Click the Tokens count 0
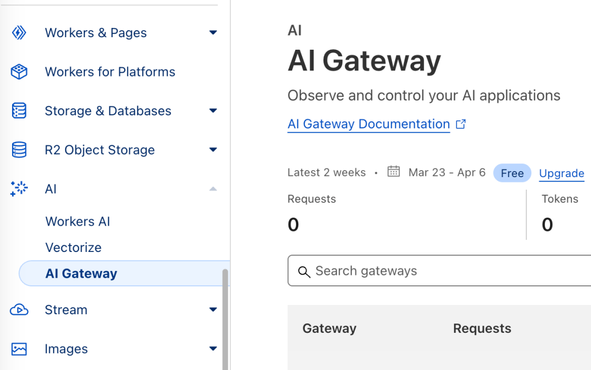591x370 pixels. (547, 225)
